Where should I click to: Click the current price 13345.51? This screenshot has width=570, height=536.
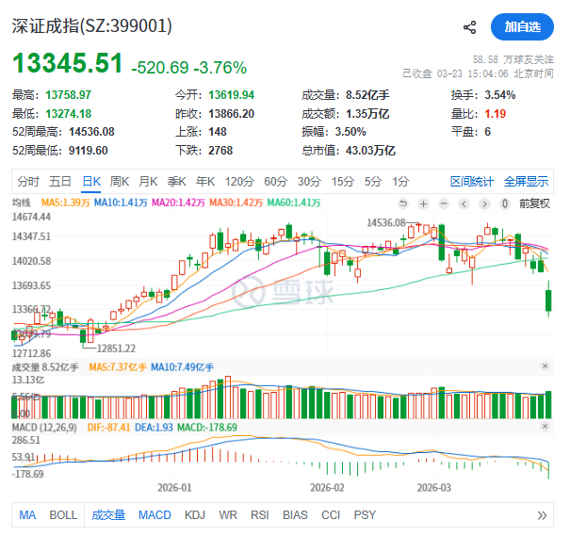tap(68, 63)
